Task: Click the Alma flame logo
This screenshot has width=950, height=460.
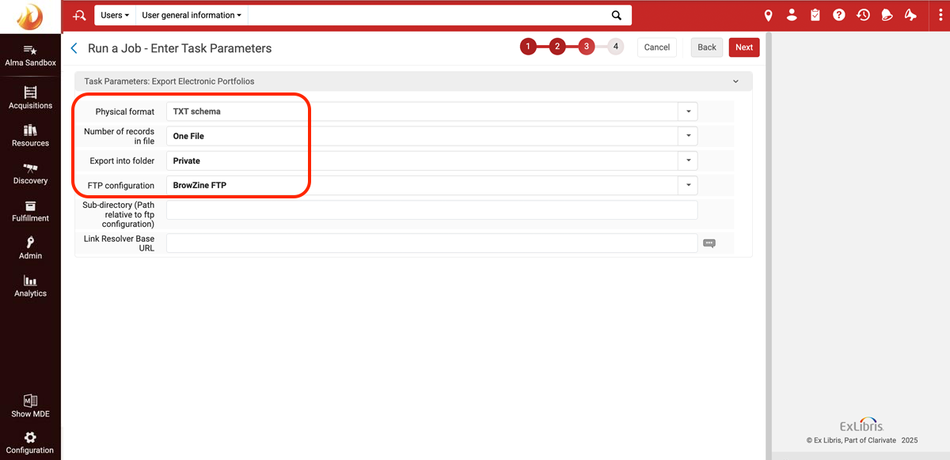Action: point(30,16)
